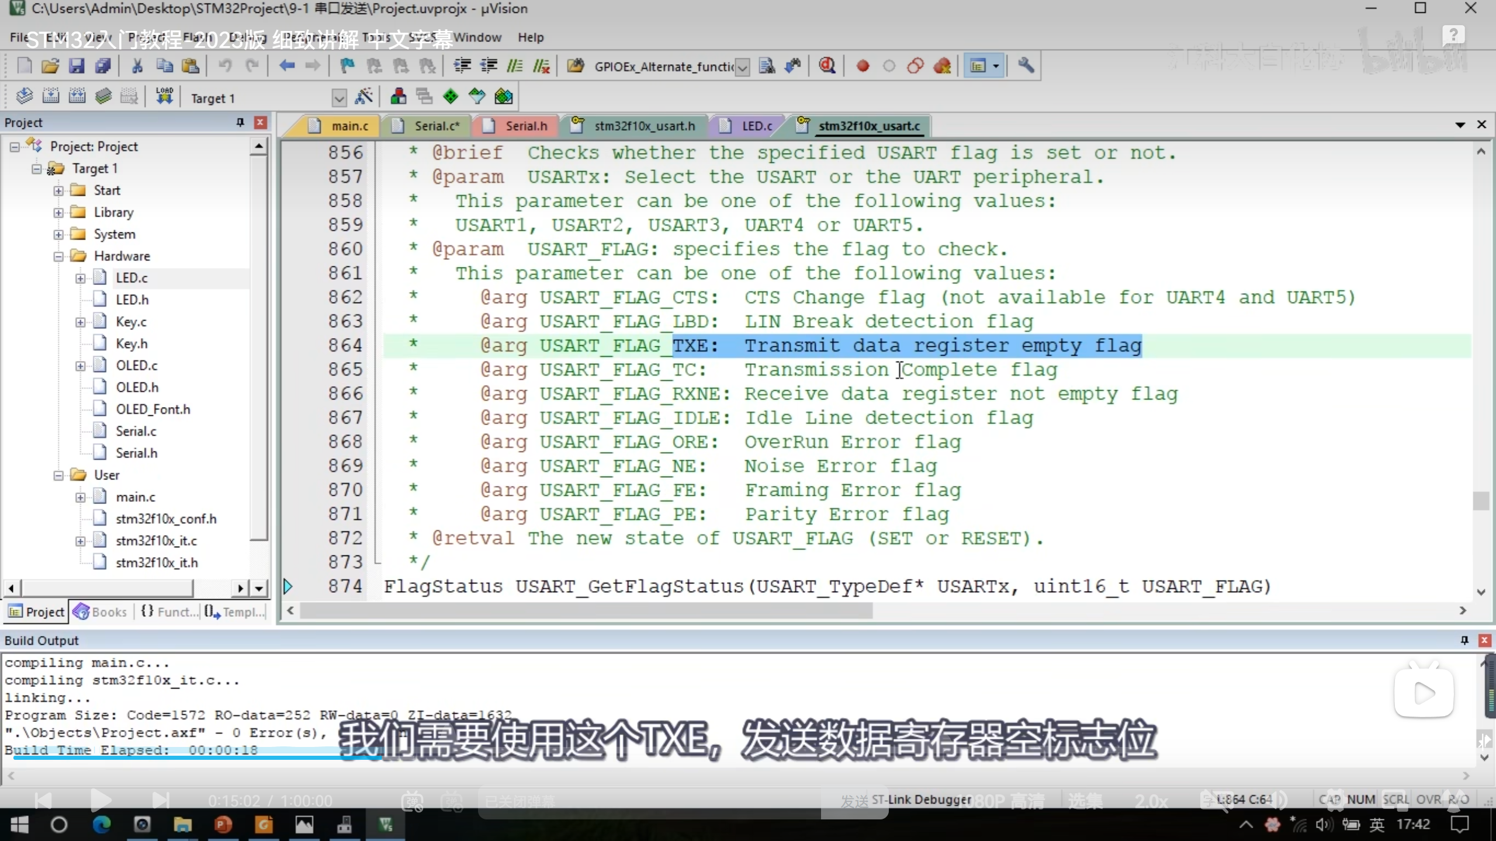Pin the Build Output panel
The height and width of the screenshot is (841, 1496).
click(1464, 640)
